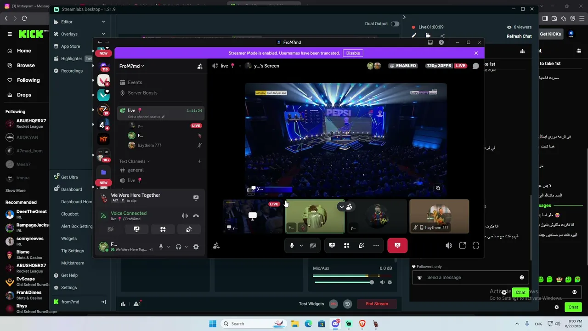588x331 pixels.
Task: Invite members with the FroM7md server header icon
Action: click(200, 66)
